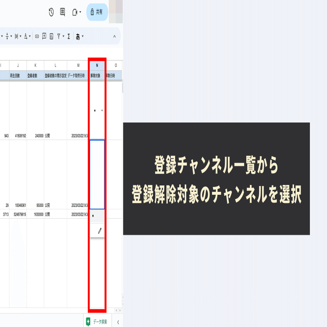Click the 共有 share button
This screenshot has width=327, height=327.
click(x=97, y=12)
